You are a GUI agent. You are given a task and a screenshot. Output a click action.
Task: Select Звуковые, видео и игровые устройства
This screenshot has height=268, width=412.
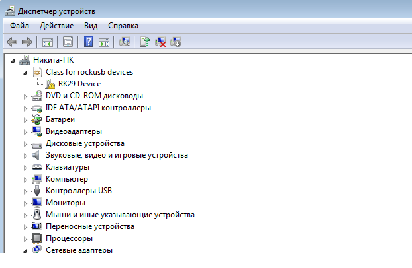tap(117, 155)
